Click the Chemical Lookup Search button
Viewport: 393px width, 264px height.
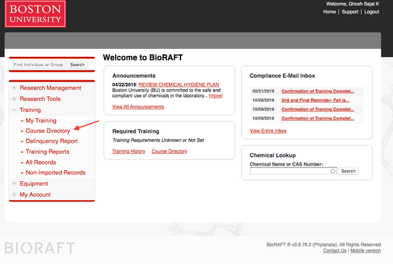tap(349, 171)
